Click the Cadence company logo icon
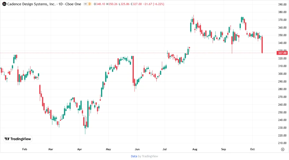This screenshot has width=289, height=160. (x=4, y=4)
